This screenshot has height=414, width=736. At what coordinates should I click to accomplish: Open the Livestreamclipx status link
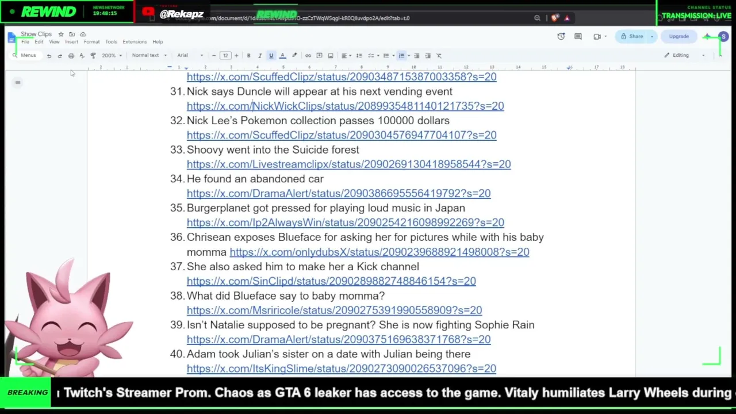pyautogui.click(x=348, y=164)
